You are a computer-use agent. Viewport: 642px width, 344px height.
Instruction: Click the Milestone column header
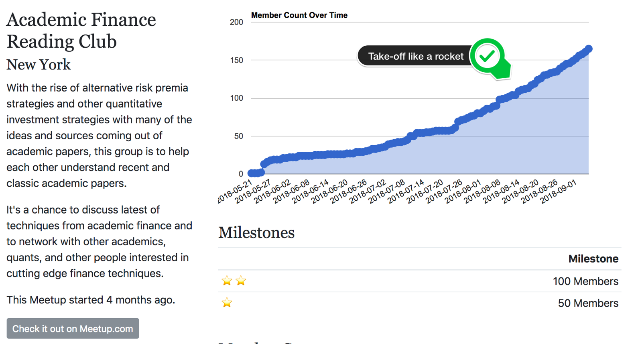click(593, 259)
